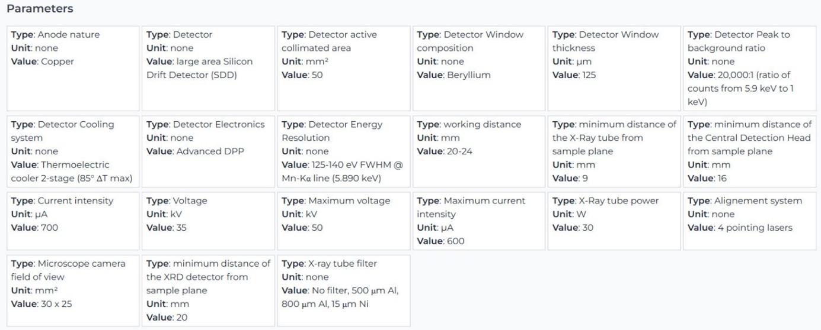Select the Detector Cooling system card
Screen dimensions: 821x330
73,151
